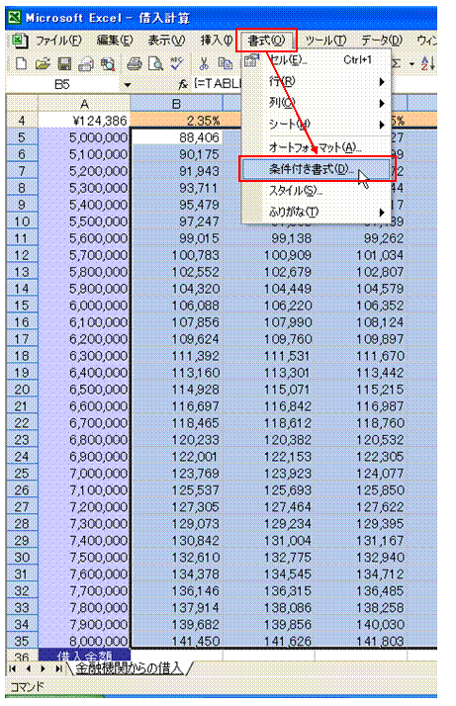Click the Save floppy disk icon
Image resolution: width=456 pixels, height=706 pixels.
[x=64, y=64]
